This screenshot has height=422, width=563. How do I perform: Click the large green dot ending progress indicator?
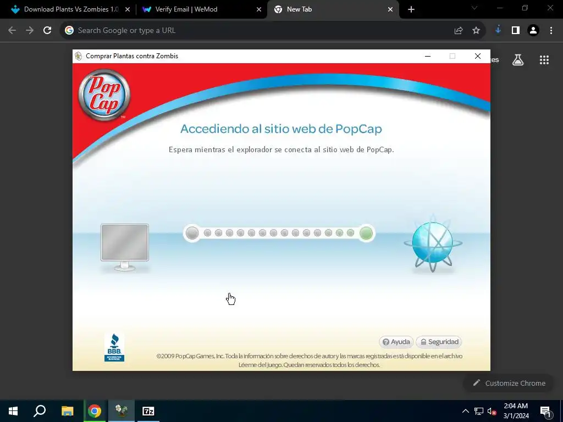(366, 233)
